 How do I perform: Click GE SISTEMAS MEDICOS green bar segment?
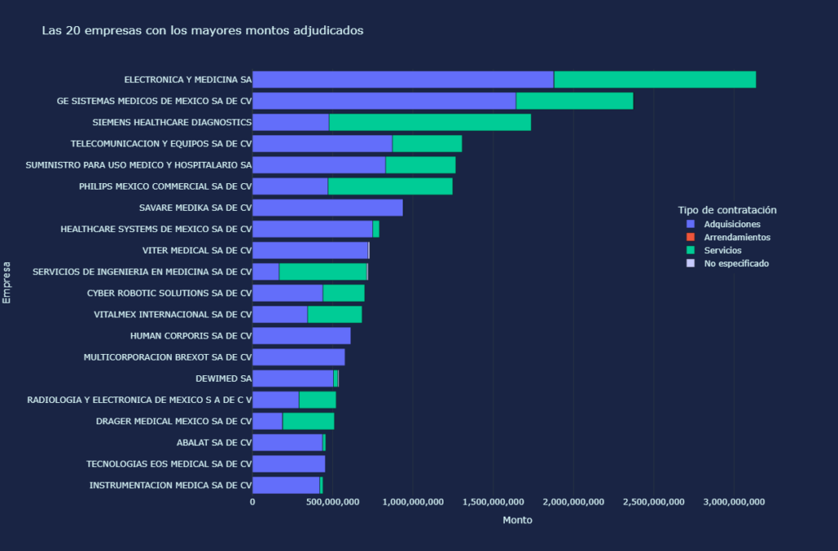[574, 101]
